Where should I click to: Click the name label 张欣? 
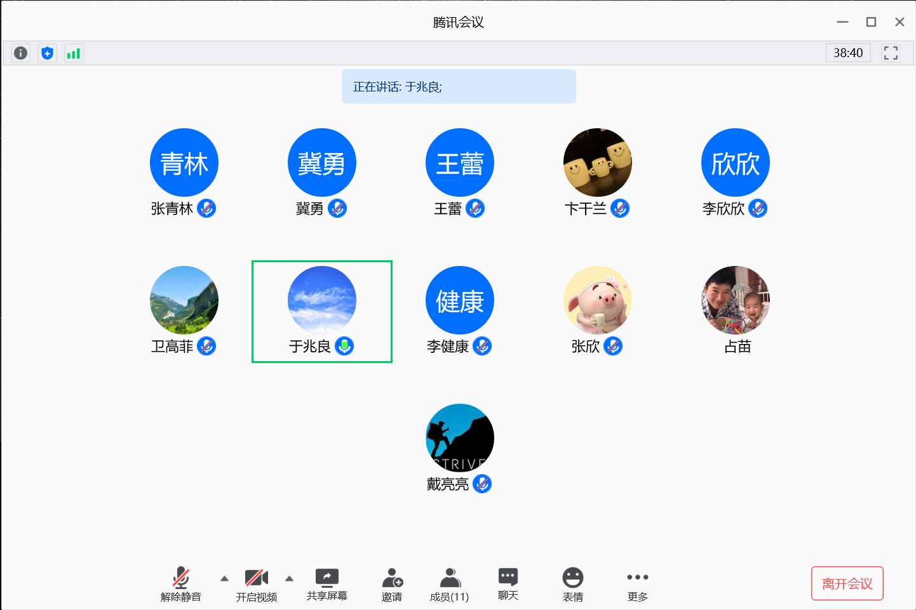coord(586,347)
